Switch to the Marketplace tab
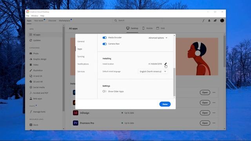 click(x=64, y=21)
